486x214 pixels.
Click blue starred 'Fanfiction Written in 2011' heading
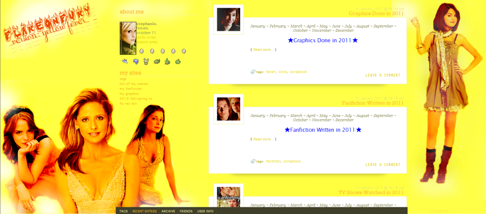(323, 130)
